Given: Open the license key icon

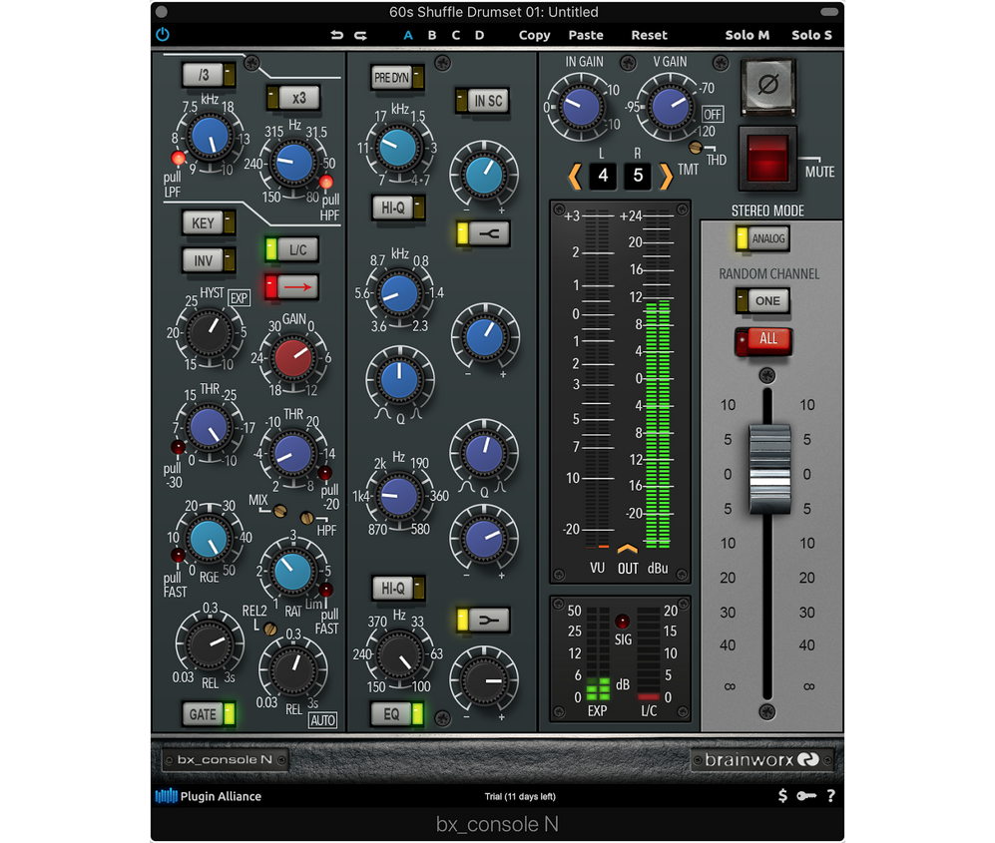Looking at the screenshot, I should (x=806, y=796).
